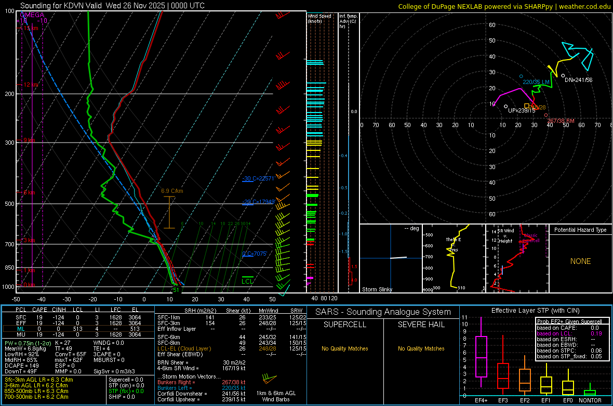Click the 'SHIP = 0.0' parameter

pyautogui.click(x=122, y=397)
